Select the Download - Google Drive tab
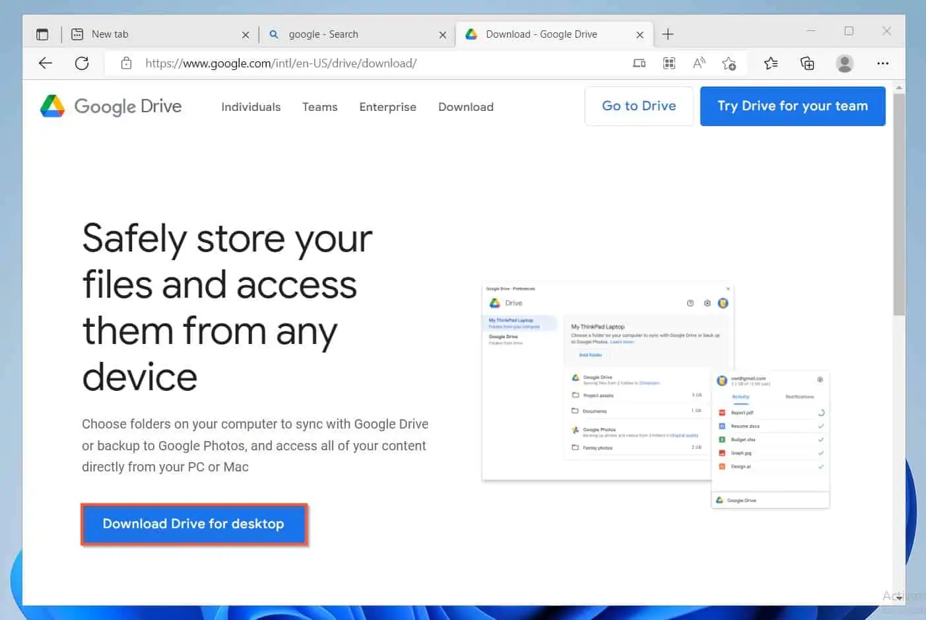 (x=554, y=34)
